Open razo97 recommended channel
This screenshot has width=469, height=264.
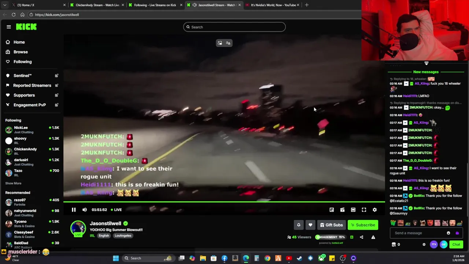pyautogui.click(x=32, y=202)
